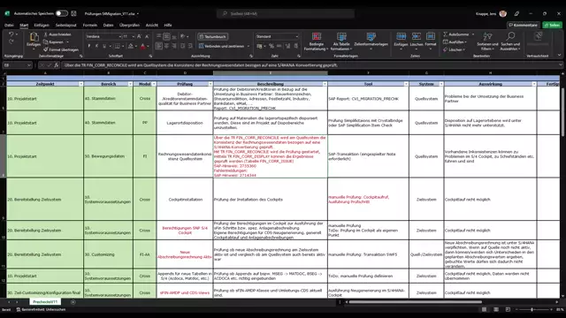Click Als Tabelle formatieren icon
The height and width of the screenshot is (318, 566).
[x=341, y=36]
